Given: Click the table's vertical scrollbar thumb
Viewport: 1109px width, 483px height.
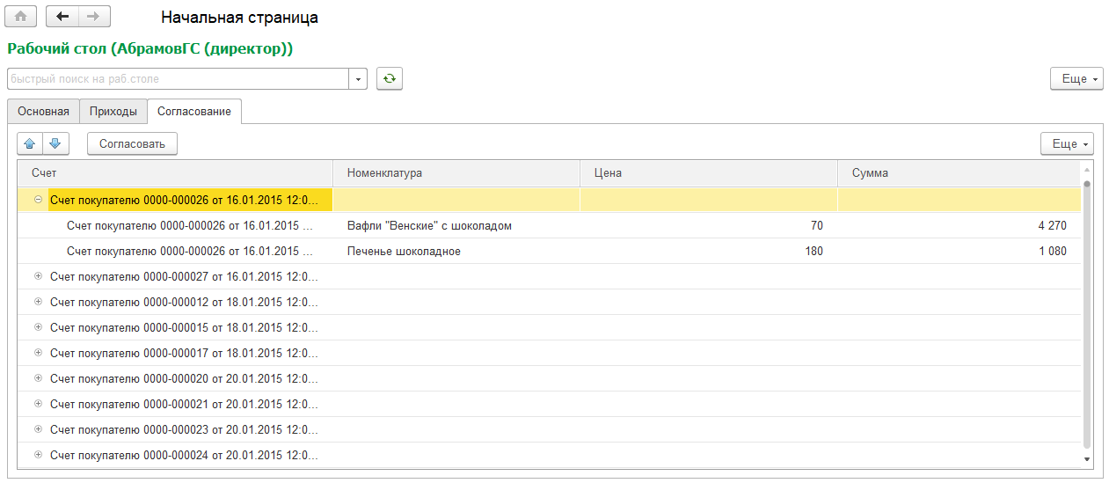Looking at the screenshot, I should tap(1087, 314).
